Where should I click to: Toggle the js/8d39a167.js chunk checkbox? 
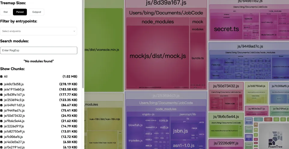[x=2, y=95]
